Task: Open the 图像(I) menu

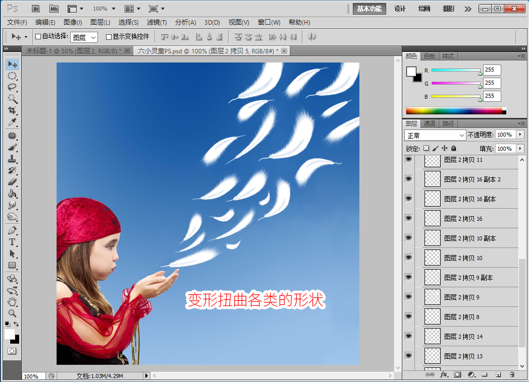Action: click(73, 23)
